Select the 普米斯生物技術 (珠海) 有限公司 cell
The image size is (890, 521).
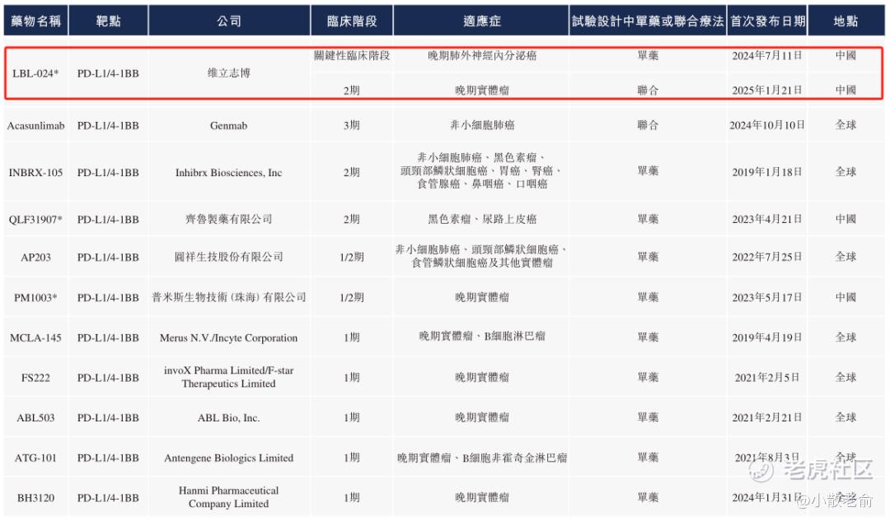click(229, 297)
